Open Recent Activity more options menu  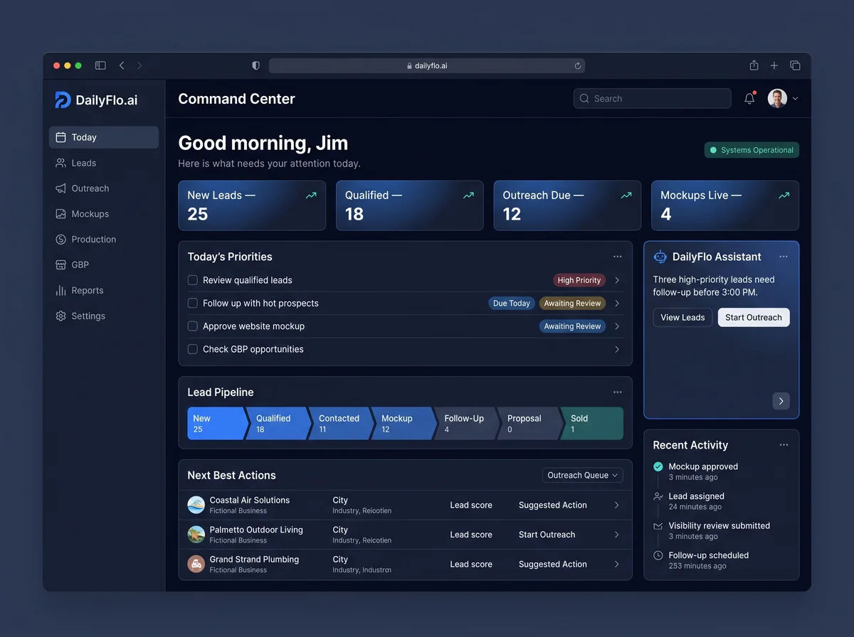(784, 445)
